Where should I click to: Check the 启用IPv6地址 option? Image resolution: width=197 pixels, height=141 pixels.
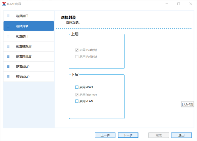pos(77,57)
